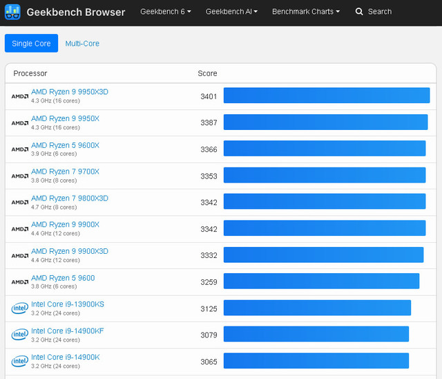Screen dimensions: 442x379
Task: Click the score value 3332
Action: [209, 255]
